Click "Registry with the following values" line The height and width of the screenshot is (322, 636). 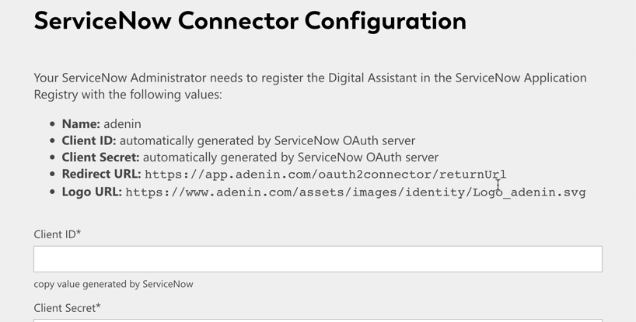click(128, 94)
